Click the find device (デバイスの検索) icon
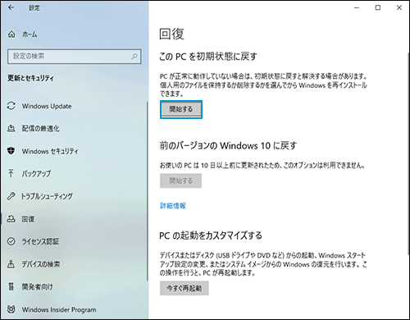The image size is (410, 320). (x=11, y=264)
